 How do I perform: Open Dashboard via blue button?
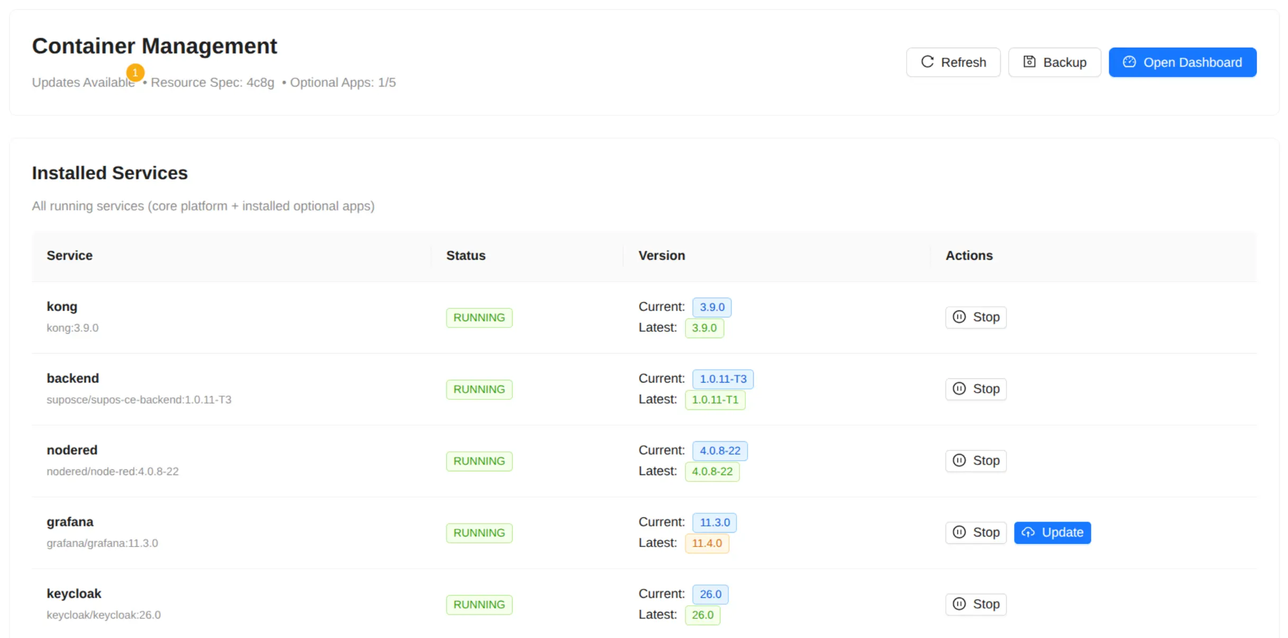tap(1182, 62)
